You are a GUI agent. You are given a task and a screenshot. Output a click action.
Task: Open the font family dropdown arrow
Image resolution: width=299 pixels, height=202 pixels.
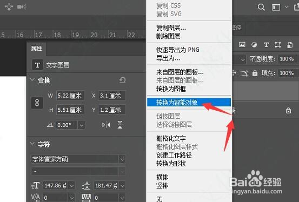click(122, 159)
